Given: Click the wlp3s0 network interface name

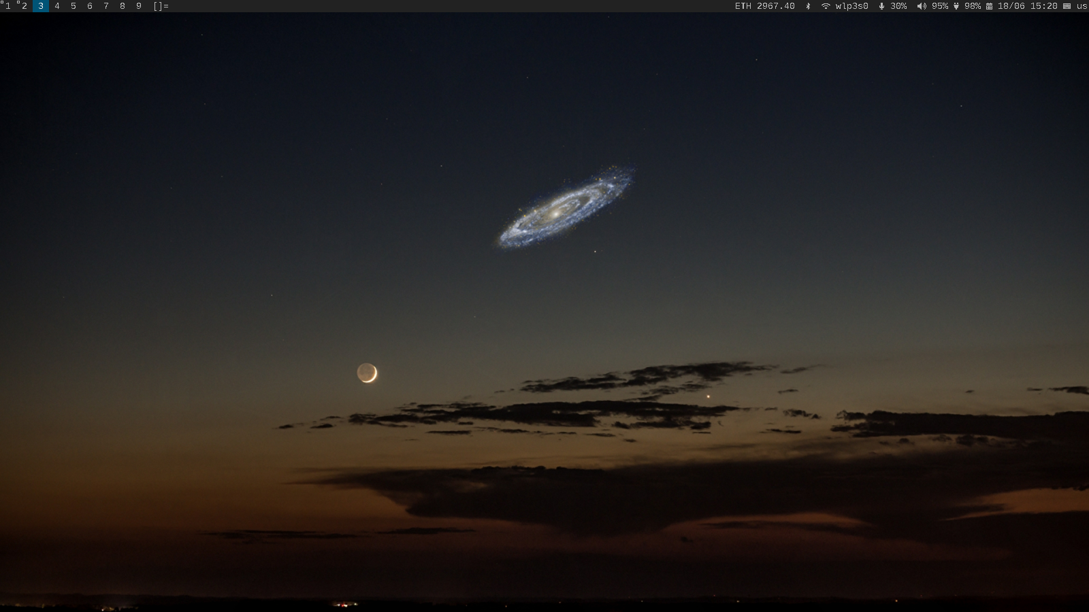Looking at the screenshot, I should (851, 6).
